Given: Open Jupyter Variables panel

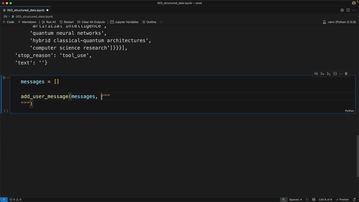Looking at the screenshot, I should tap(124, 22).
